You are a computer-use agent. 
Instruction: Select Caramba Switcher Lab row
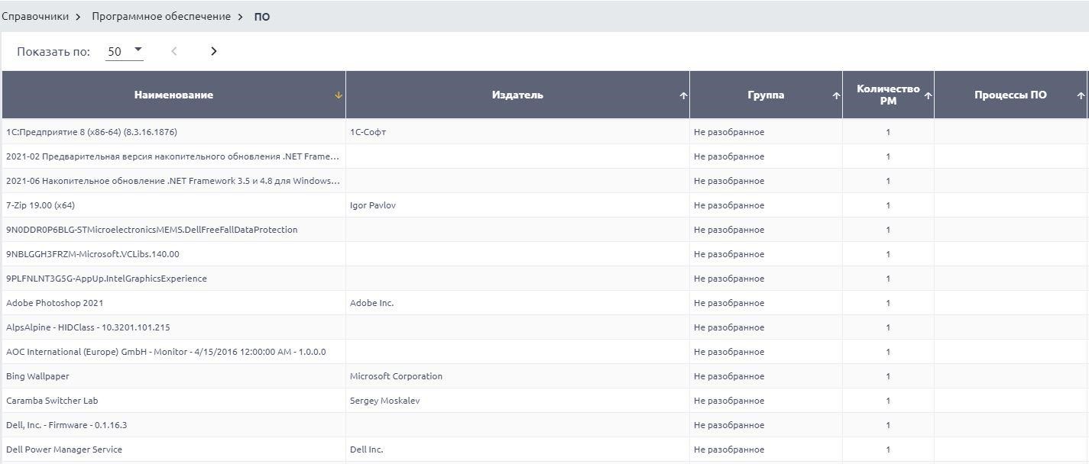click(x=52, y=401)
